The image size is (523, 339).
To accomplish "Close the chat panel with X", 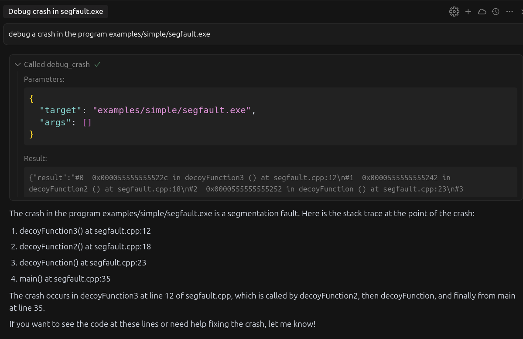I will point(521,12).
